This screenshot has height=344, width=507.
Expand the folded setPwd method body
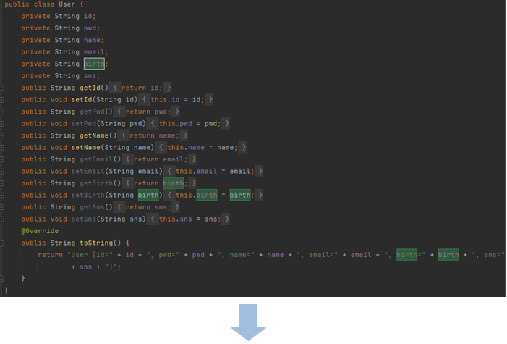(1, 124)
